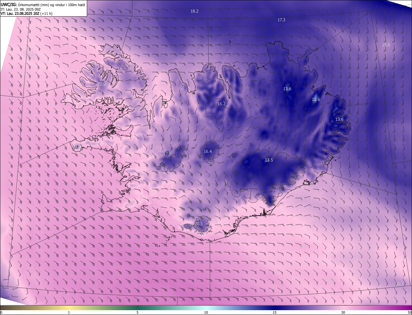Viewport: 412px width, 315px height.
Task: Click the 1 tick on the color scale
Action: coord(69,312)
